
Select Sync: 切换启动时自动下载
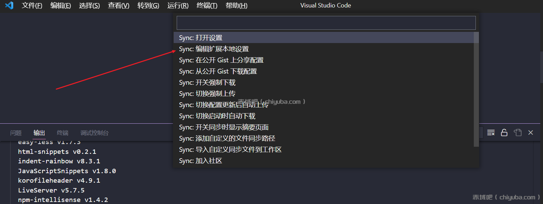(x=324, y=116)
